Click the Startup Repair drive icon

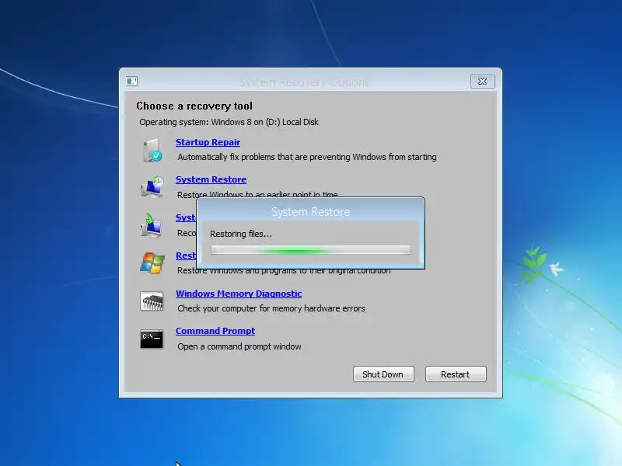pos(152,150)
